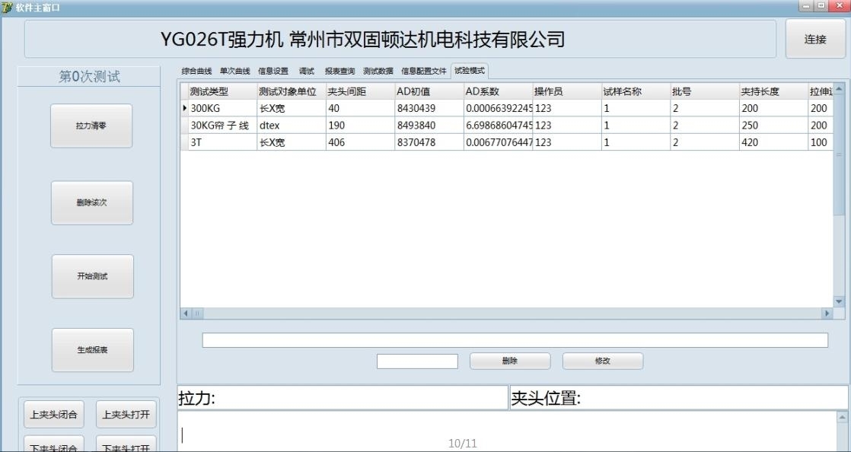Click the table's vertical scrollbar down arrow
Viewport: 851px width, 452px height.
839,301
